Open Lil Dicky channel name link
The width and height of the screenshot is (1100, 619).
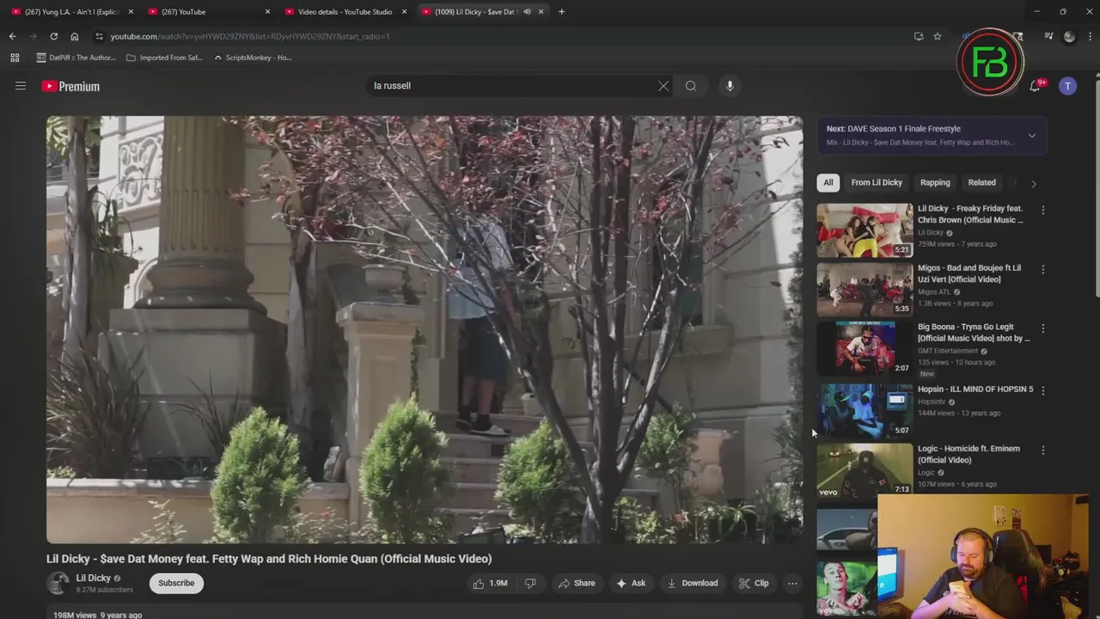tap(93, 578)
